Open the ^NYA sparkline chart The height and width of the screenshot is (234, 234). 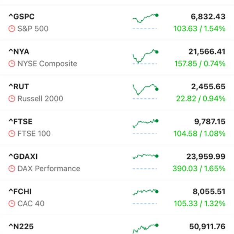[x=145, y=57]
